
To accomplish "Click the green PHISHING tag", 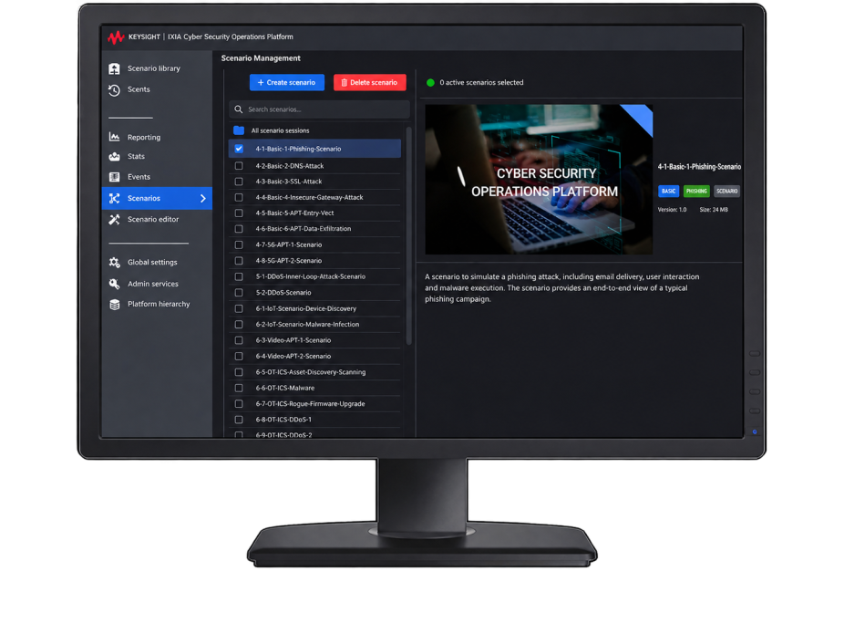I will tap(696, 192).
